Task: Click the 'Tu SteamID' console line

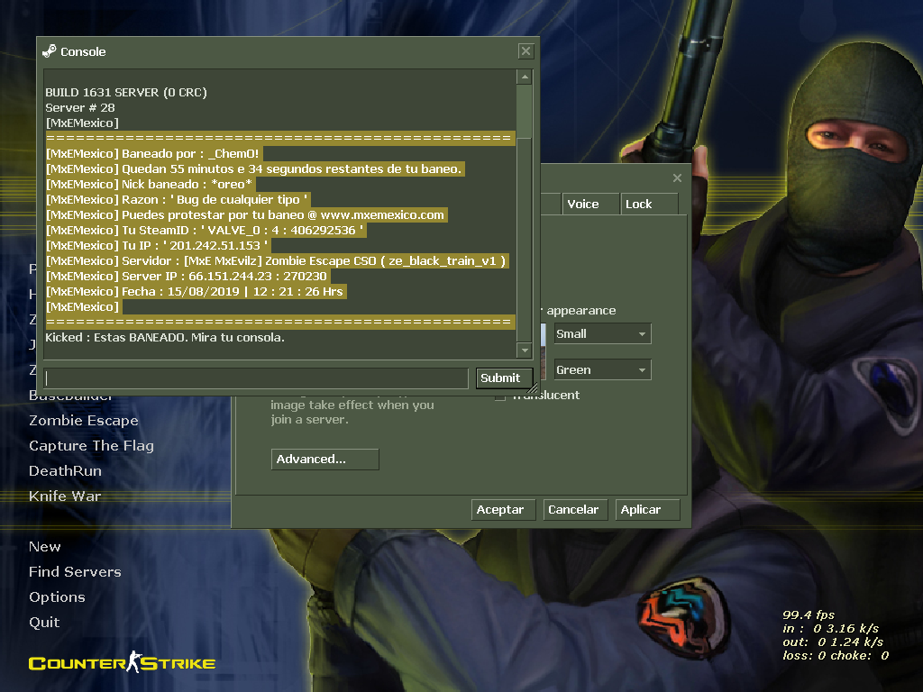Action: coord(206,230)
